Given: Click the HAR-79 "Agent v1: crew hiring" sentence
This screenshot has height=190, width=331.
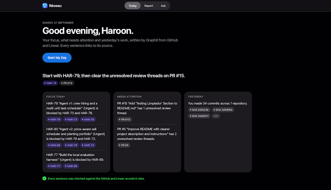Looking at the screenshot, I should coord(73,108).
